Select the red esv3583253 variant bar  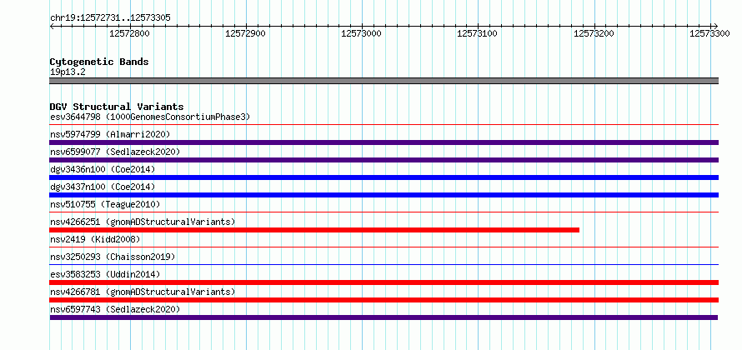coord(384,282)
